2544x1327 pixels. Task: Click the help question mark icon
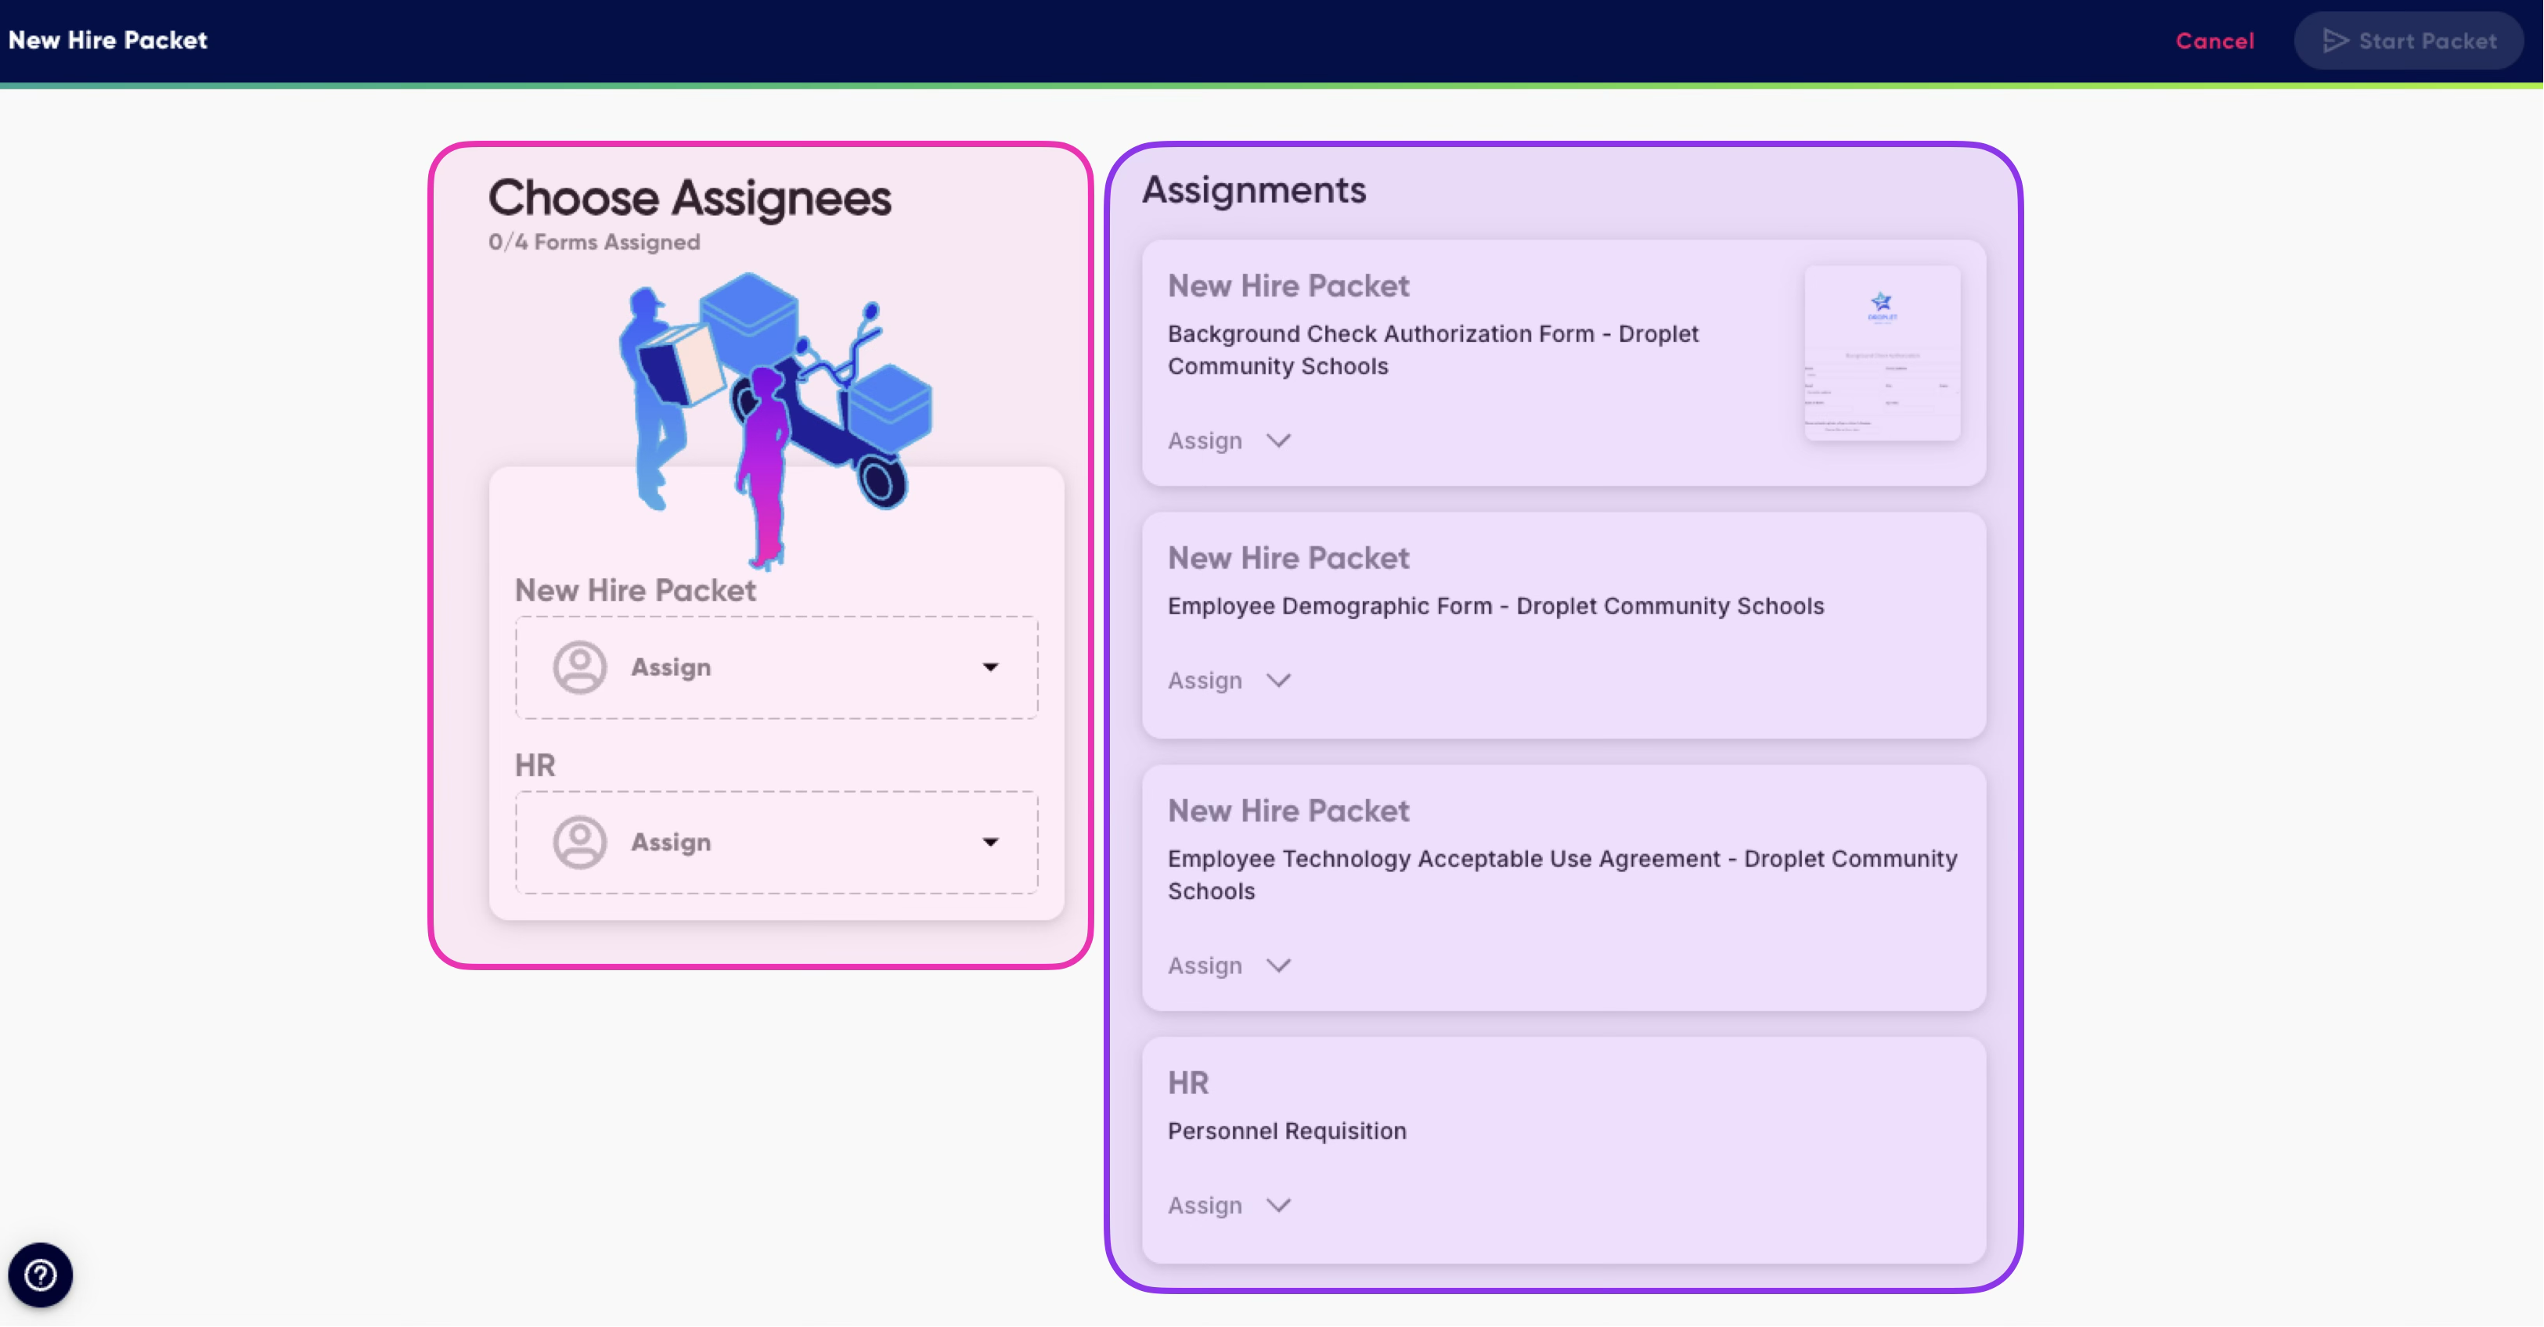point(41,1275)
